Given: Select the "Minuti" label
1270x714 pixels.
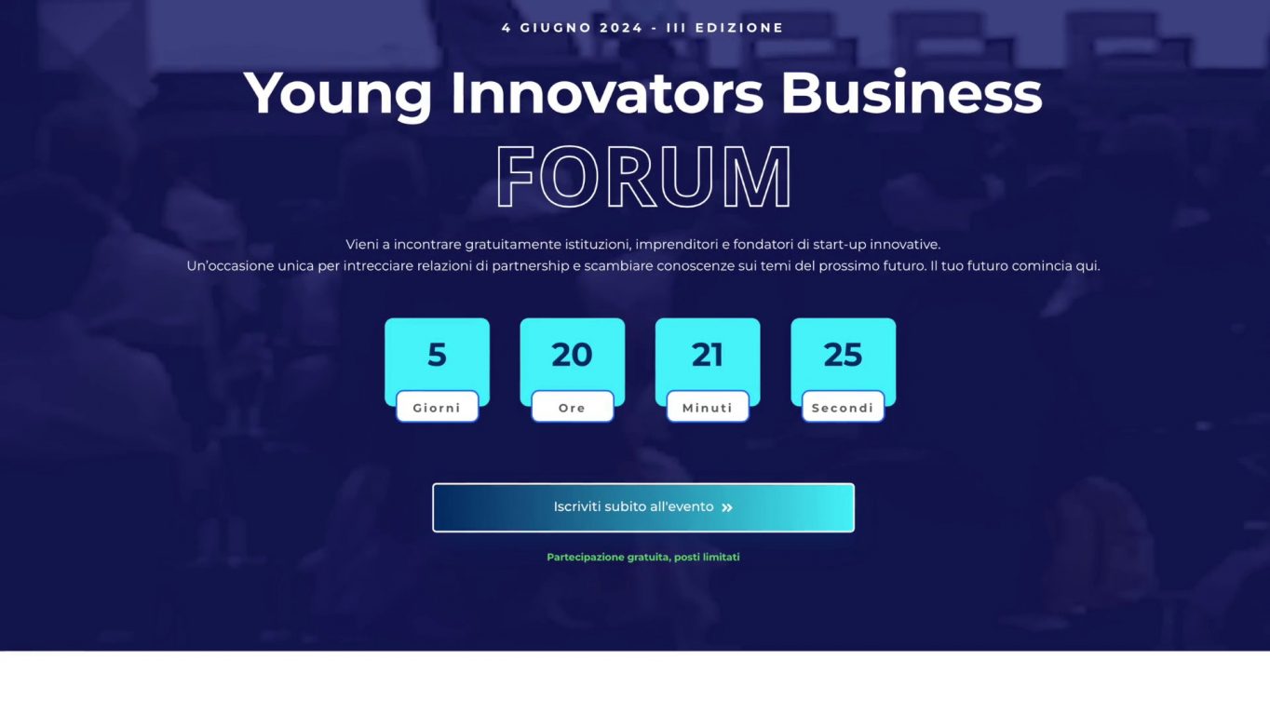Looking at the screenshot, I should [708, 408].
